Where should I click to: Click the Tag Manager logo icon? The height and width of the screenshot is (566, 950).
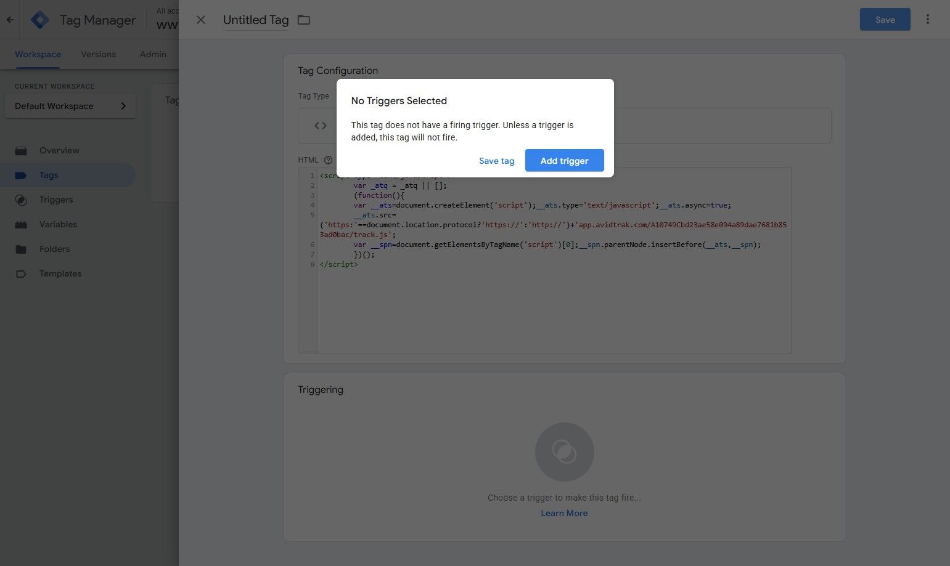point(40,20)
